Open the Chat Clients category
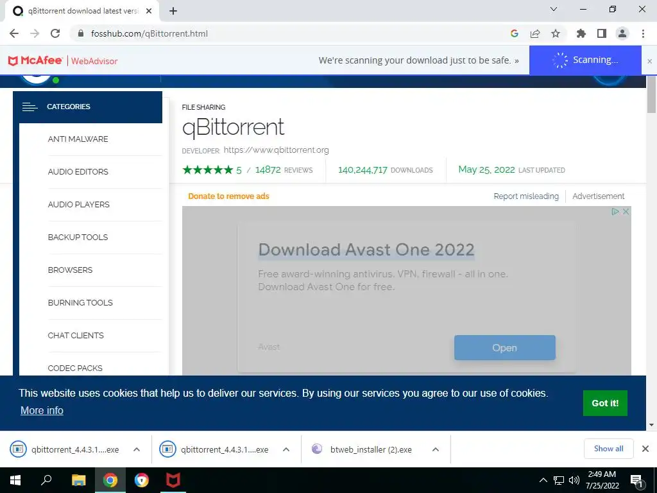 76,335
